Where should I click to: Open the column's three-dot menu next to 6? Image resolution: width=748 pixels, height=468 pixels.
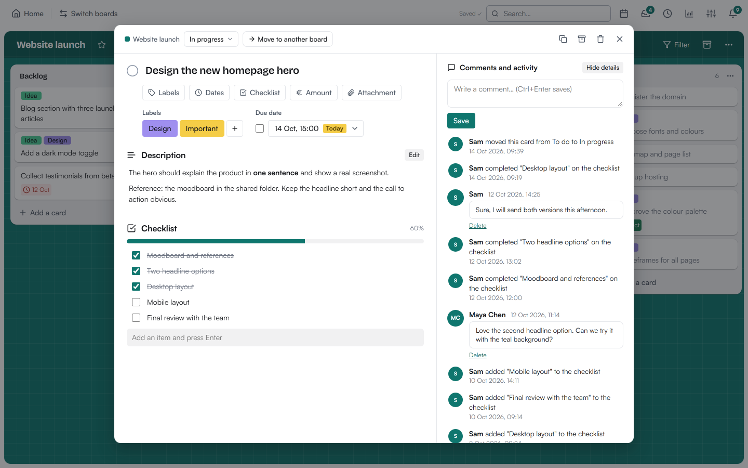point(730,76)
